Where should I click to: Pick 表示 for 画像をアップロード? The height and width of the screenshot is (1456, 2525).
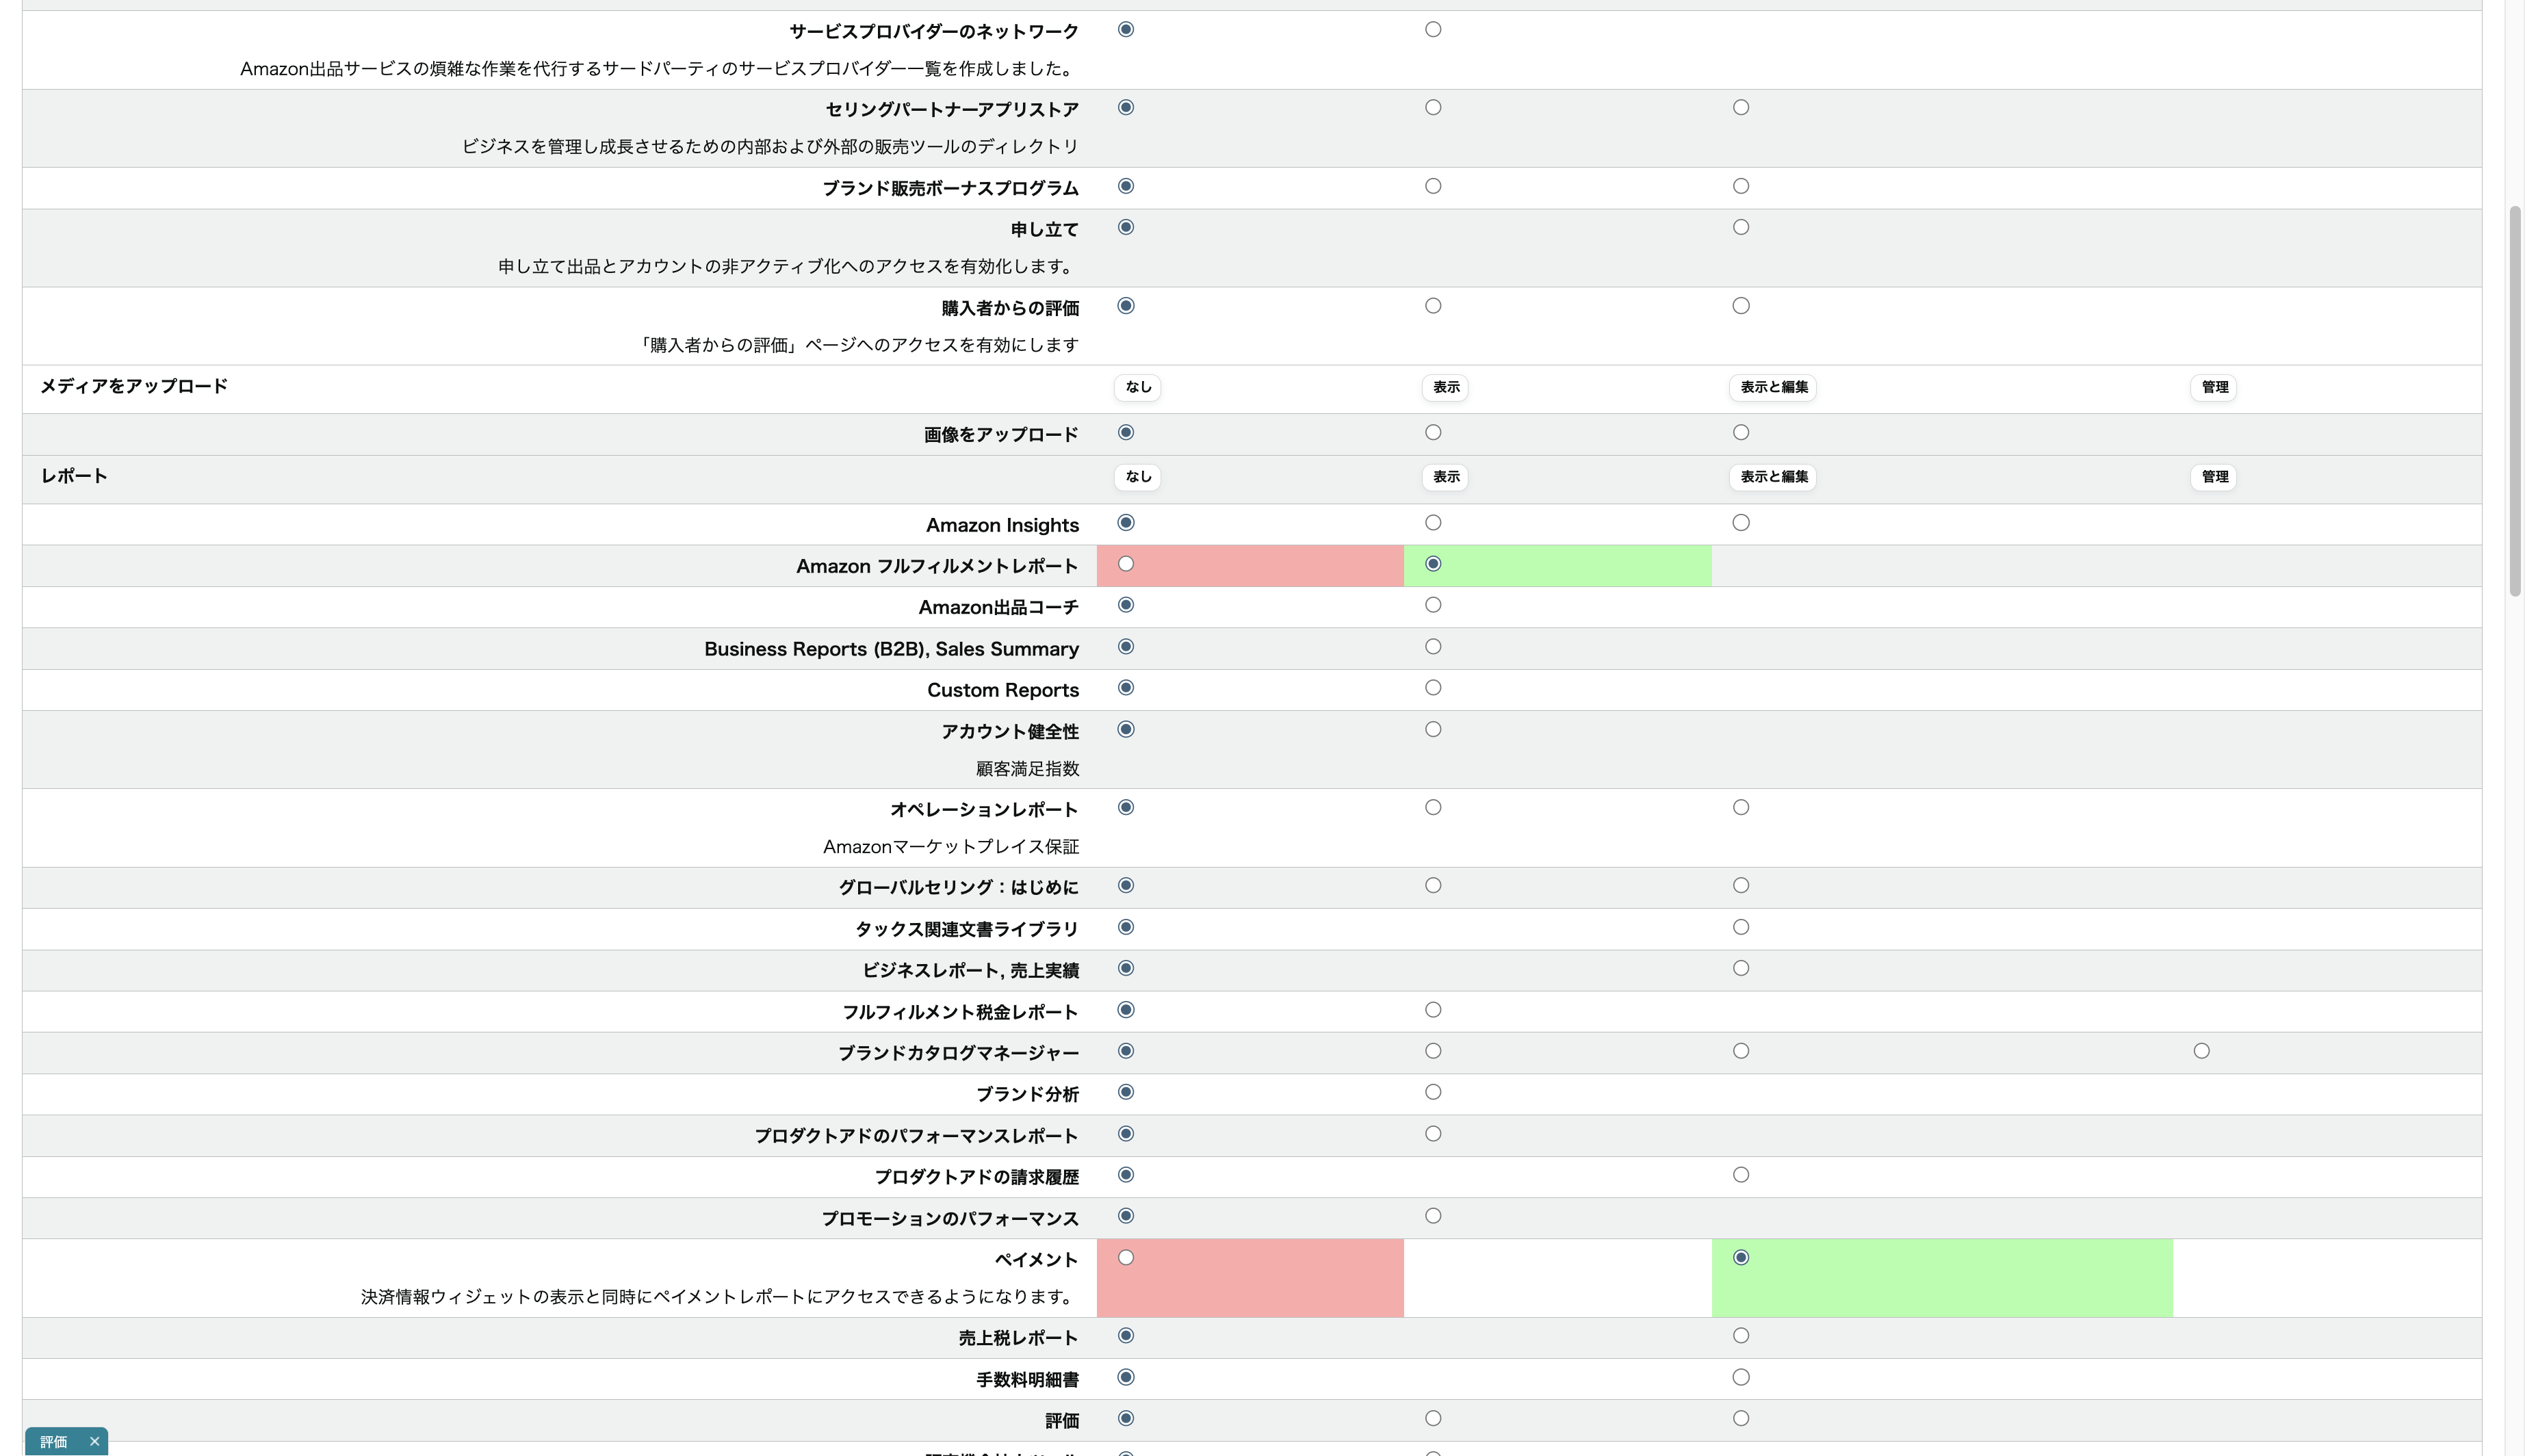(x=1433, y=433)
